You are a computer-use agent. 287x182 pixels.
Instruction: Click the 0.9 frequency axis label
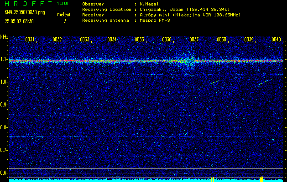pyautogui.click(x=3, y=105)
